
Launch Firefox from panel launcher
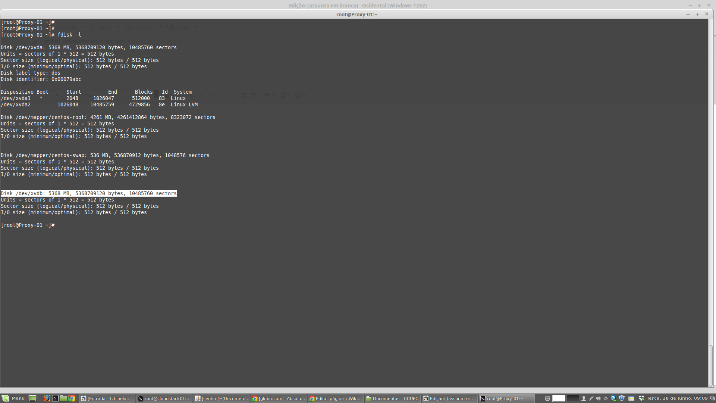tap(47, 398)
